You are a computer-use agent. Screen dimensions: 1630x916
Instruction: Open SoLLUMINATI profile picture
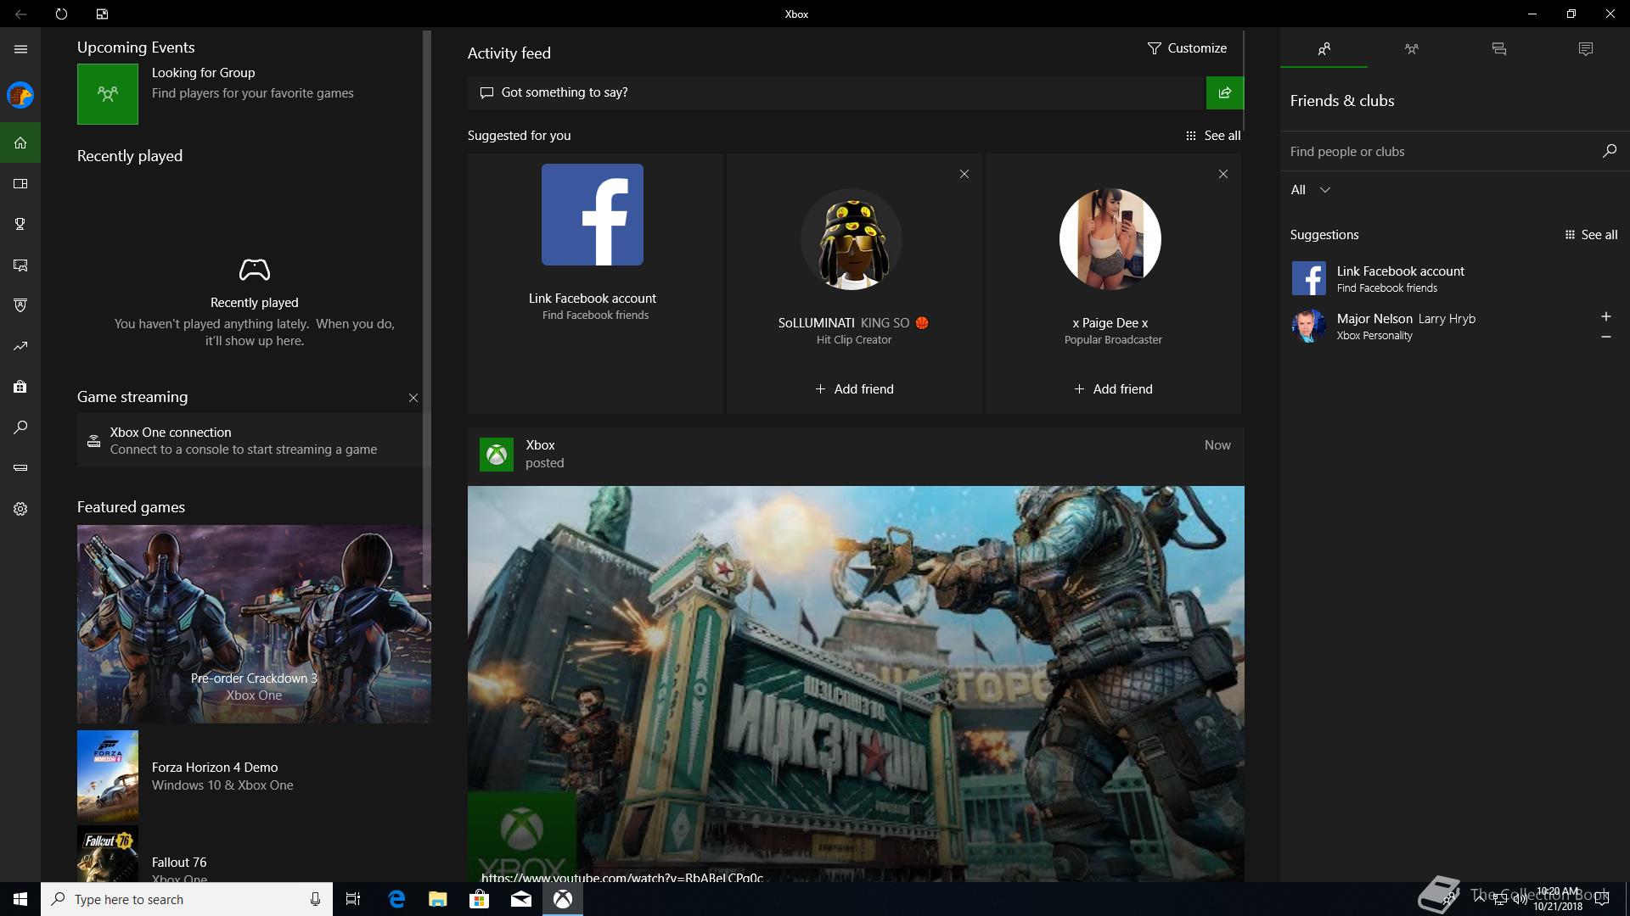click(x=852, y=238)
